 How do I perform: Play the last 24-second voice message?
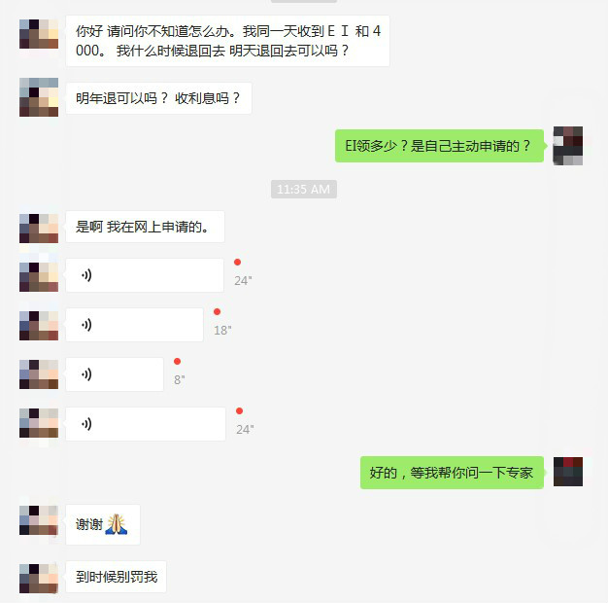tap(146, 424)
